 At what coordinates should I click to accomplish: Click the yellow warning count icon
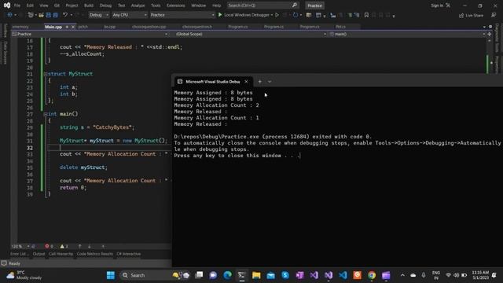pyautogui.click(x=62, y=246)
